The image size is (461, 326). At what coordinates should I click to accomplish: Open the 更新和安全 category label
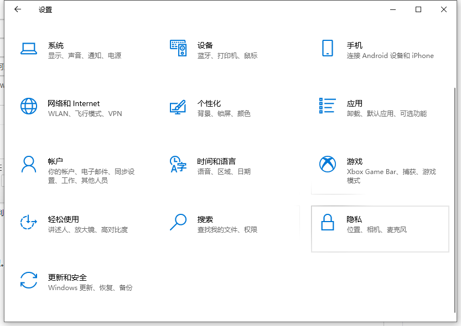point(68,277)
